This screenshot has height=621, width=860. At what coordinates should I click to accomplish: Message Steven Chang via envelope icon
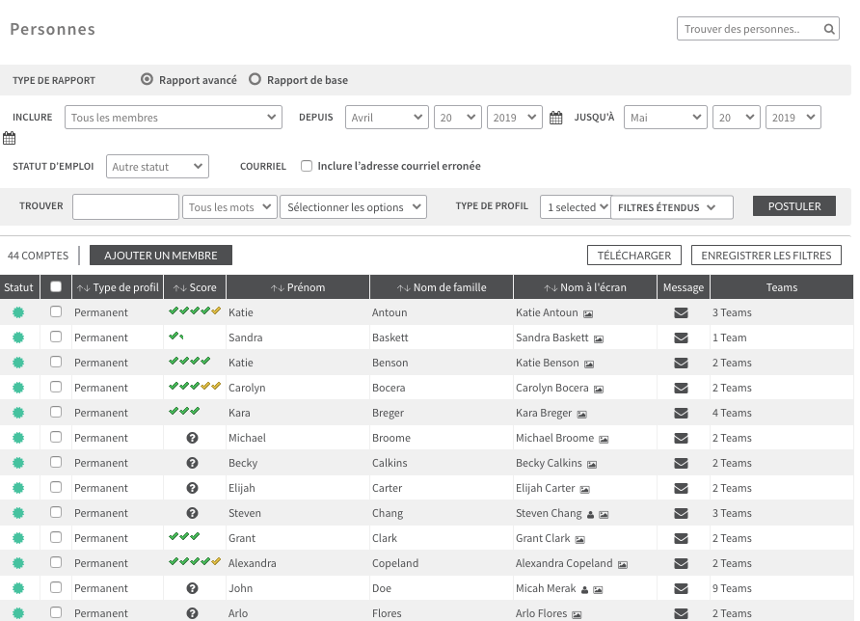pos(681,513)
